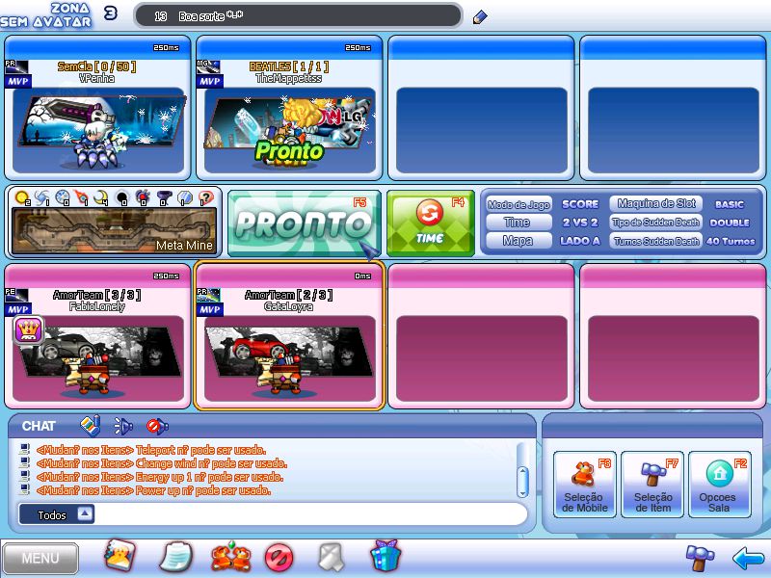Click the hammer icon in bottom right
The width and height of the screenshot is (771, 578).
click(x=700, y=557)
